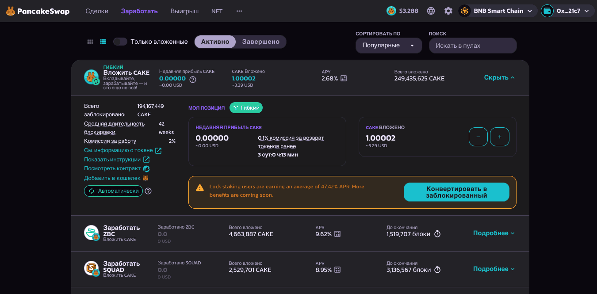Open the APR calculator for SQUAD pool

(337, 270)
